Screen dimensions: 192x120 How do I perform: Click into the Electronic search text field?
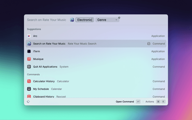point(84,20)
